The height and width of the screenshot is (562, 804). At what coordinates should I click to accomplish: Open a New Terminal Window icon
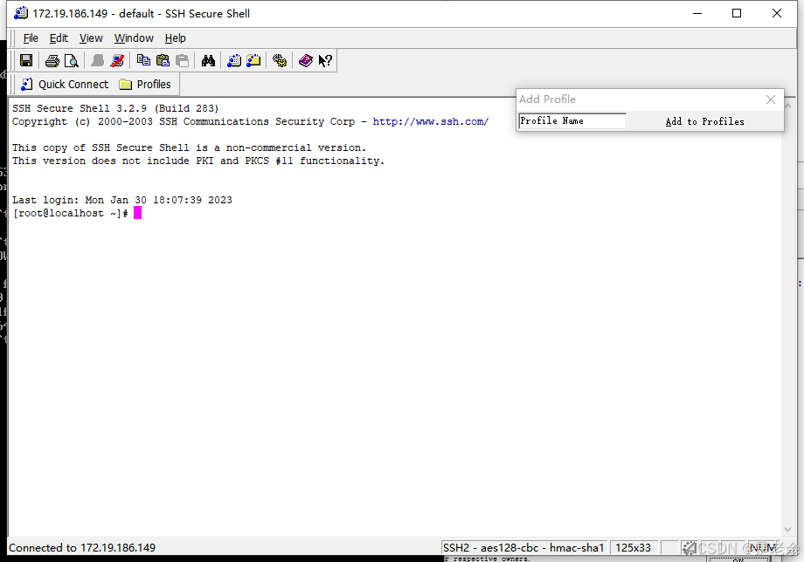234,60
